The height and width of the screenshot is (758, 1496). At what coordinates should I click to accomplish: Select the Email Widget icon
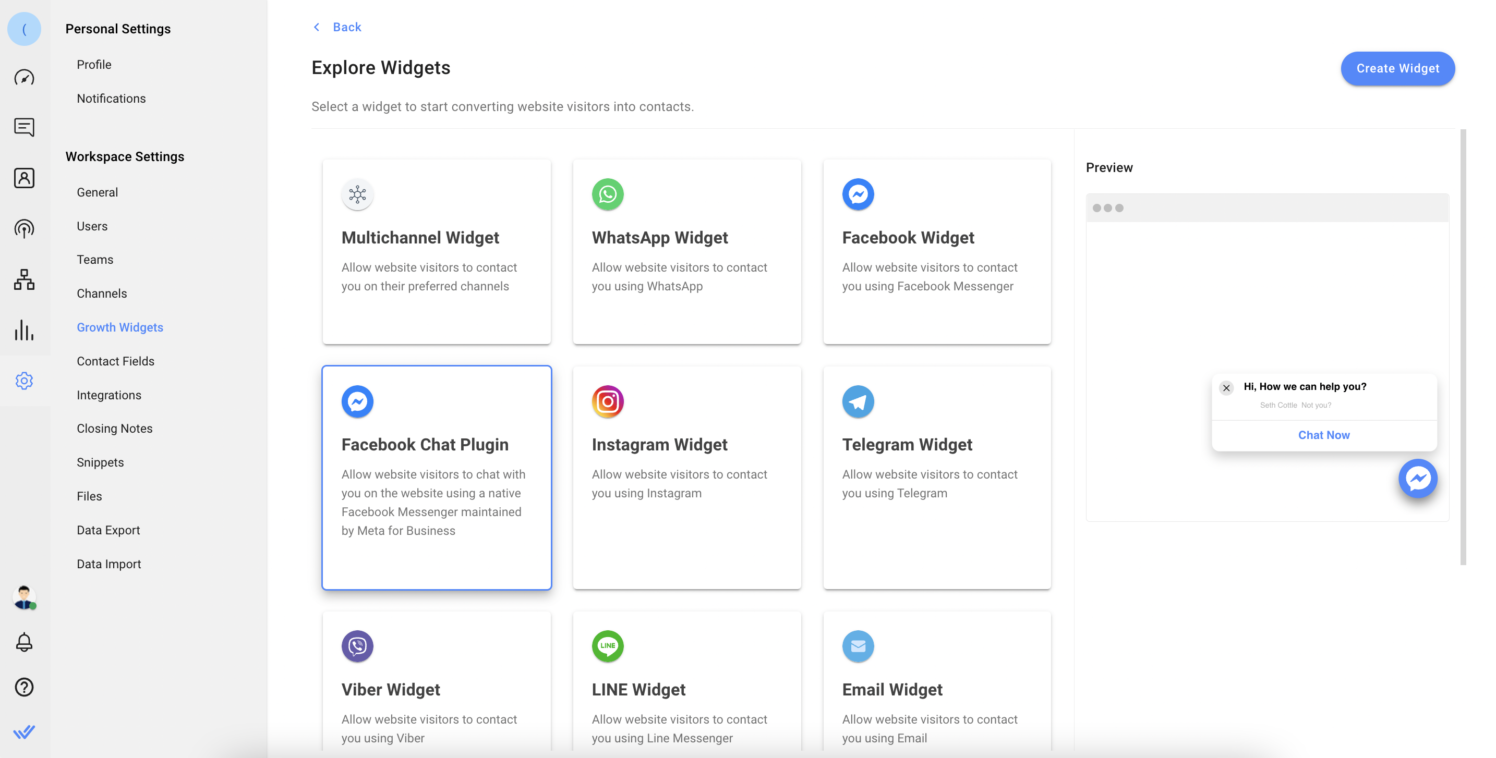pyautogui.click(x=858, y=646)
